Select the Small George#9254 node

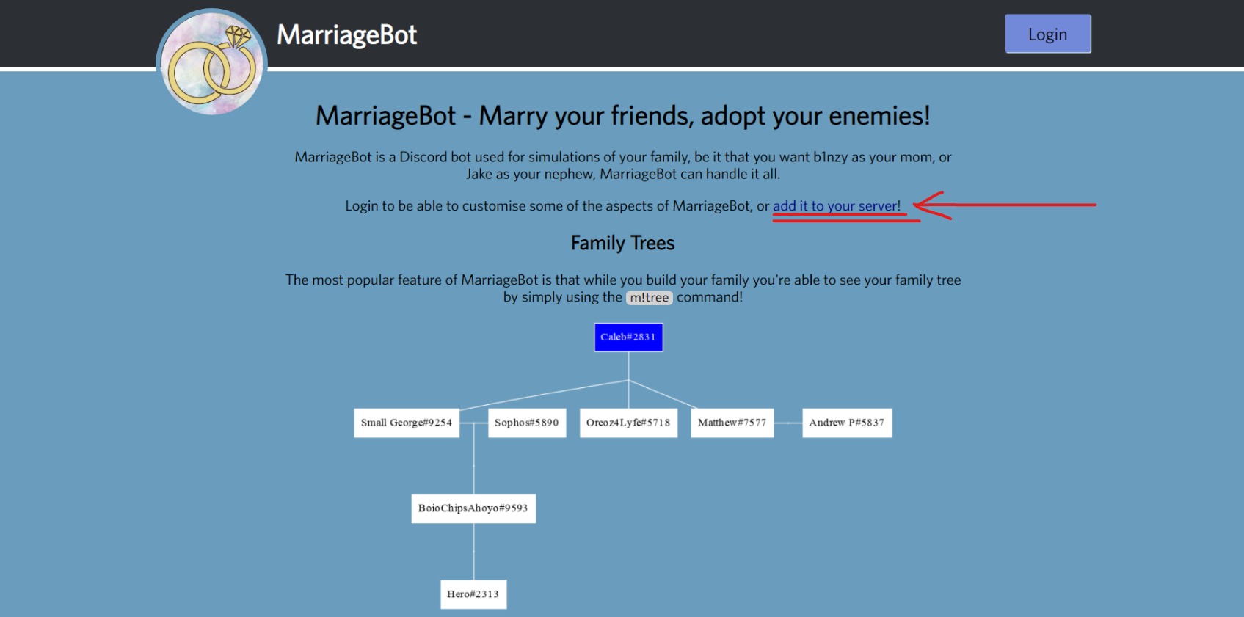click(x=407, y=423)
